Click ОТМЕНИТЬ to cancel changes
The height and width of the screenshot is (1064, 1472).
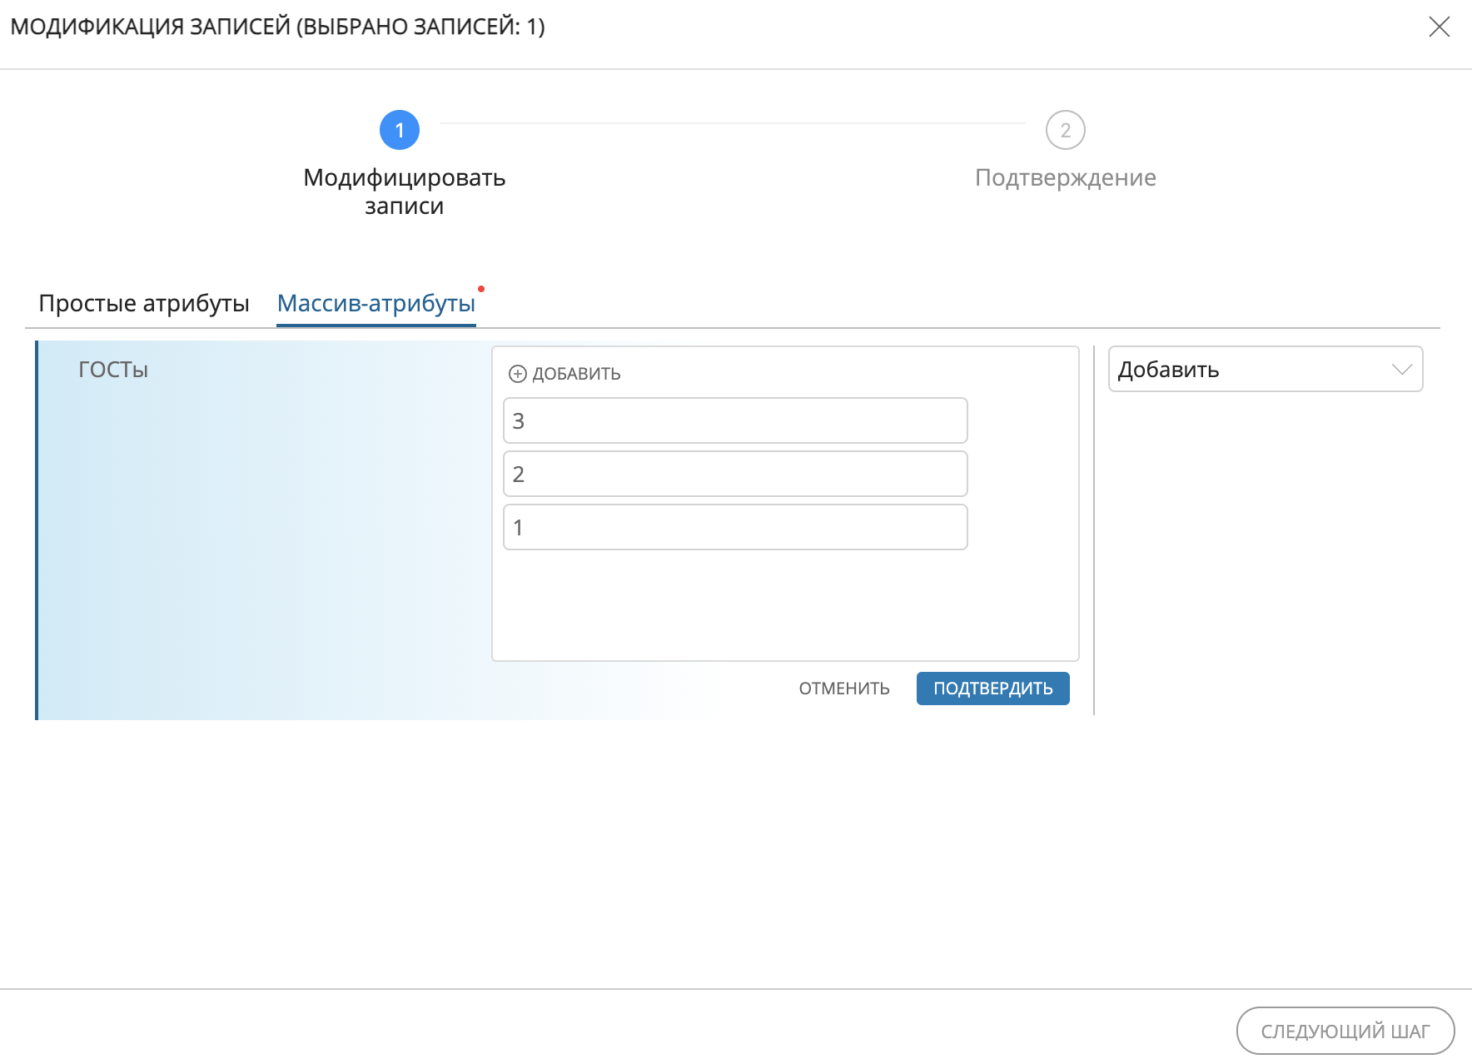point(843,689)
